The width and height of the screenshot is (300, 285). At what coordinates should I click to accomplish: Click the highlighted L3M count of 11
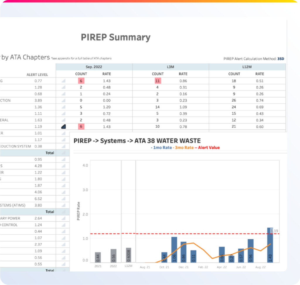158,81
